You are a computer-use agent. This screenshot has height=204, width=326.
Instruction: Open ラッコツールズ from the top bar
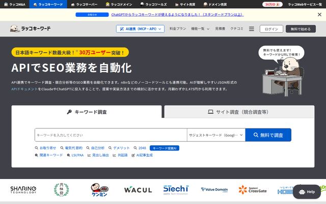tap(153, 4)
